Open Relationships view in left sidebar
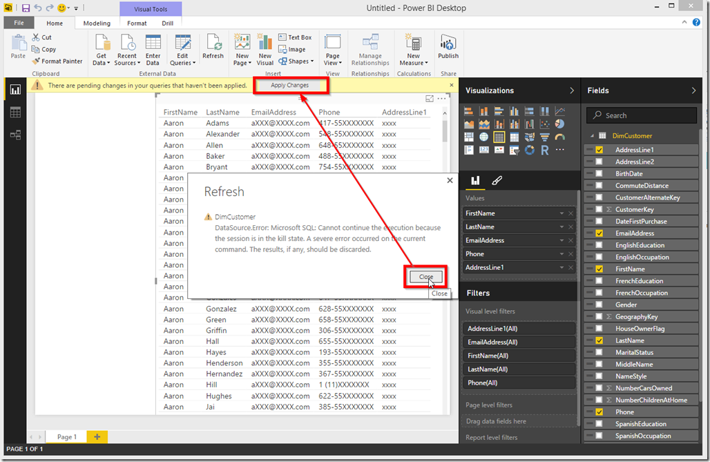710x462 pixels. click(15, 135)
